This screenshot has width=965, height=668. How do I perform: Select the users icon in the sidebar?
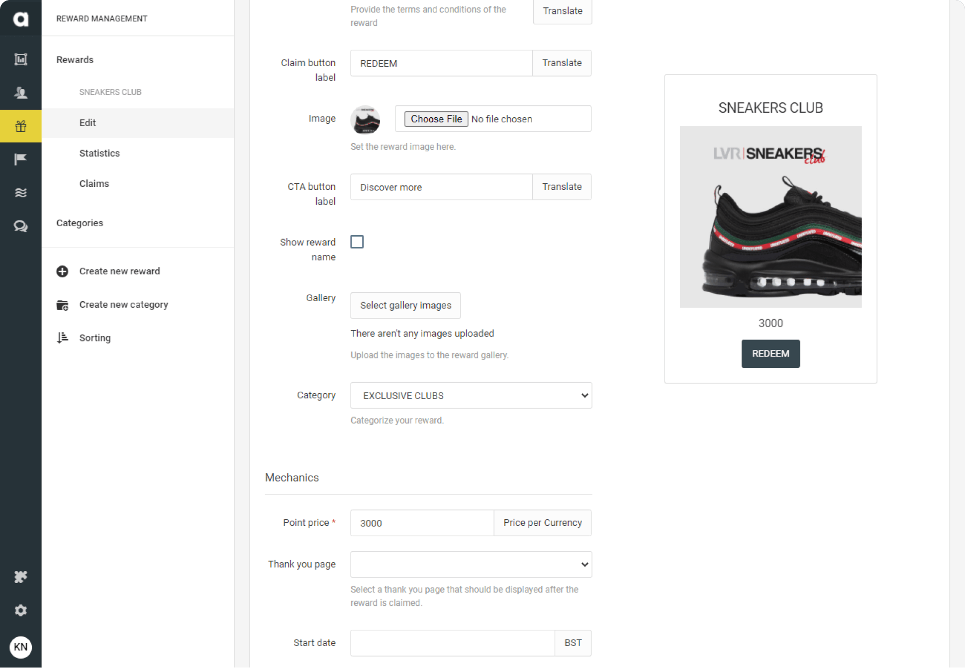tap(21, 92)
